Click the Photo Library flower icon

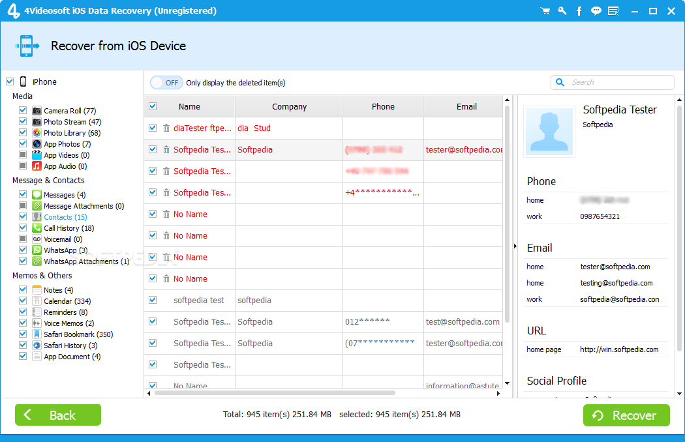(37, 133)
